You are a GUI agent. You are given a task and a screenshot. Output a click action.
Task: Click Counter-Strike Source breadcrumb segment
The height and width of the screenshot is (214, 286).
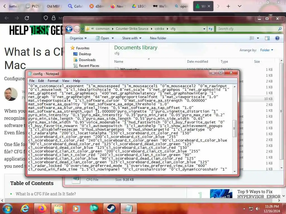tap(132, 29)
